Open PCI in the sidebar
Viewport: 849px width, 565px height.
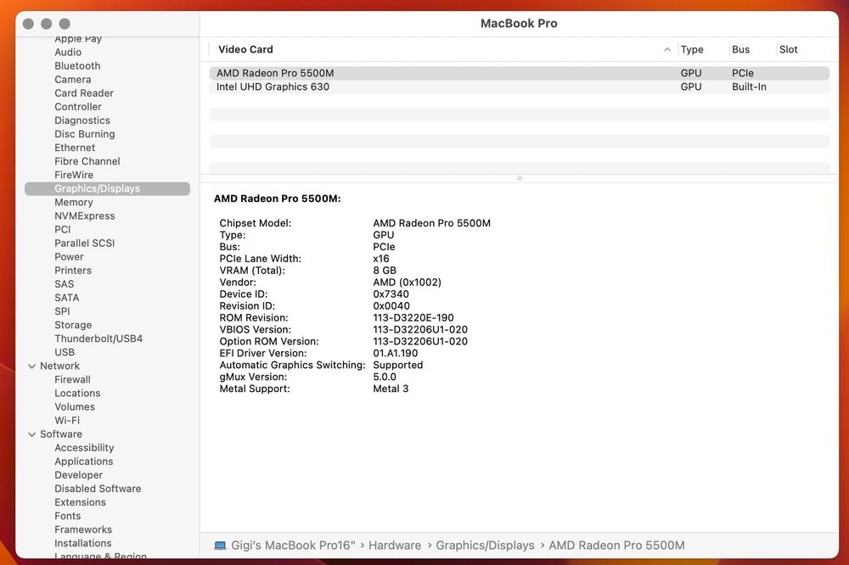(62, 229)
